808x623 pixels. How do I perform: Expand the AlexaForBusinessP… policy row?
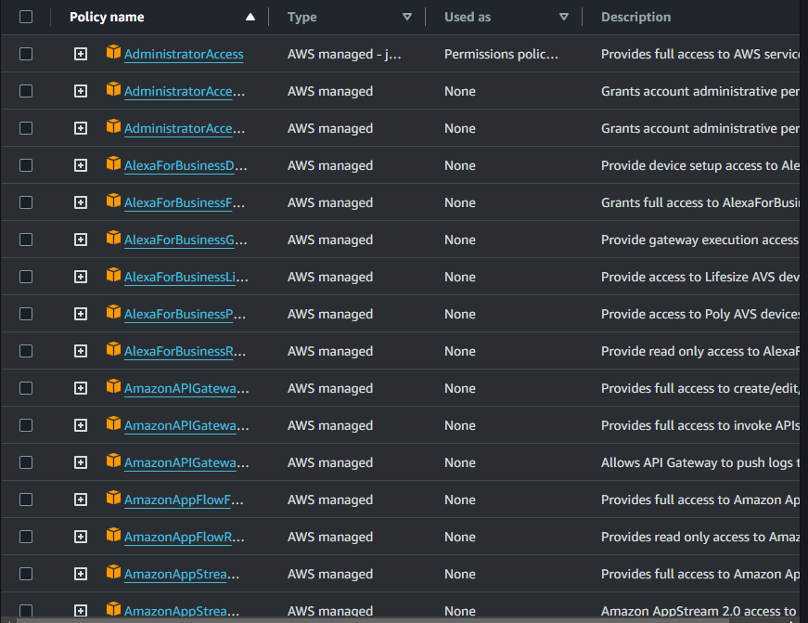[81, 314]
